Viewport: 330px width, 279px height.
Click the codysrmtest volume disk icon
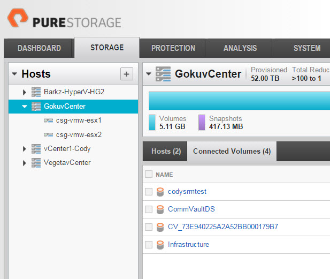pyautogui.click(x=160, y=192)
